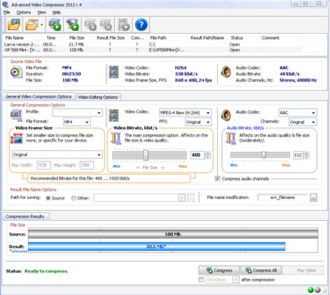Expand the Video Frame Size Original dropdown
The height and width of the screenshot is (295, 330).
pyautogui.click(x=57, y=155)
